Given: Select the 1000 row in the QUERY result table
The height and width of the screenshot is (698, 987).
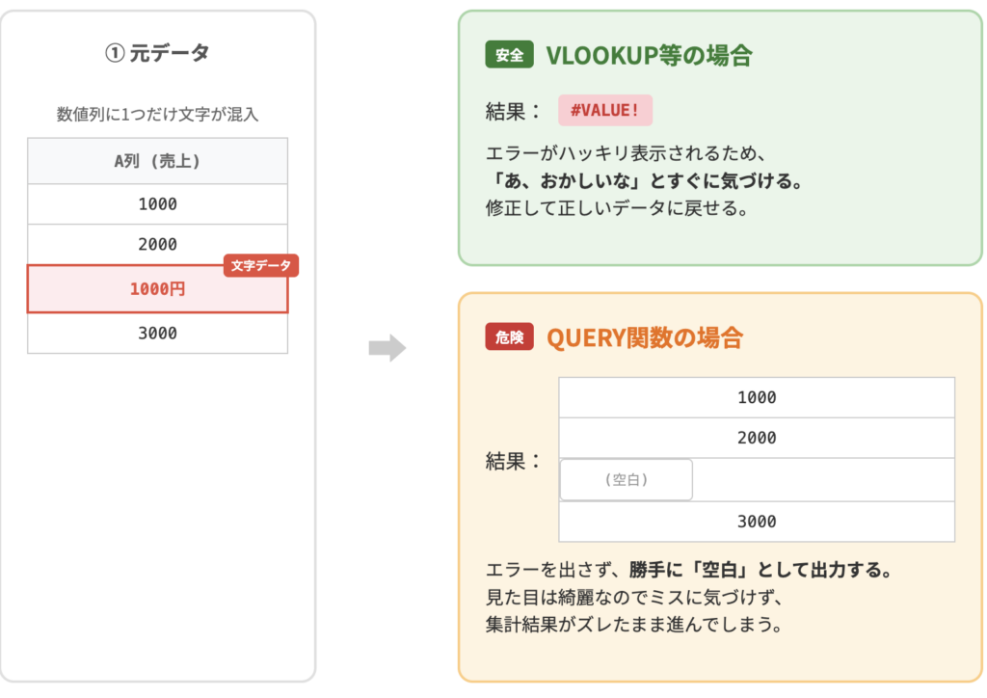Looking at the screenshot, I should click(757, 397).
